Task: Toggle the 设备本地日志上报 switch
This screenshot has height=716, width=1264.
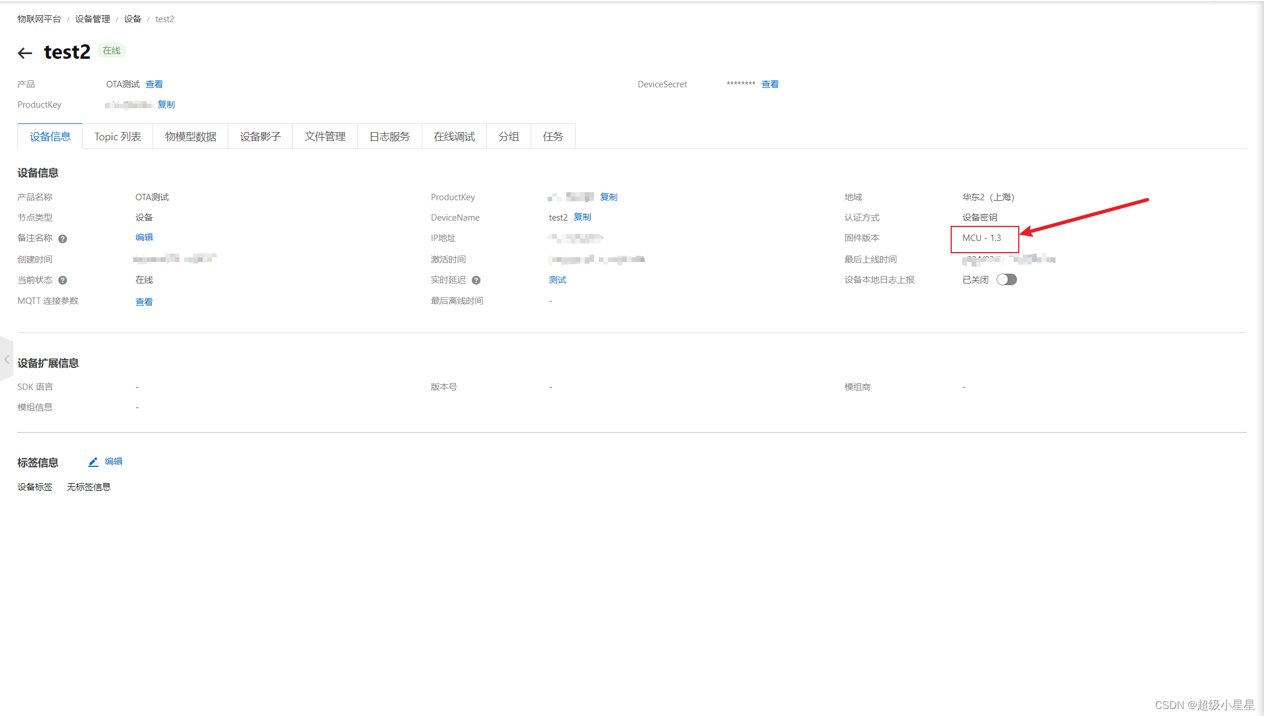Action: click(x=1006, y=280)
